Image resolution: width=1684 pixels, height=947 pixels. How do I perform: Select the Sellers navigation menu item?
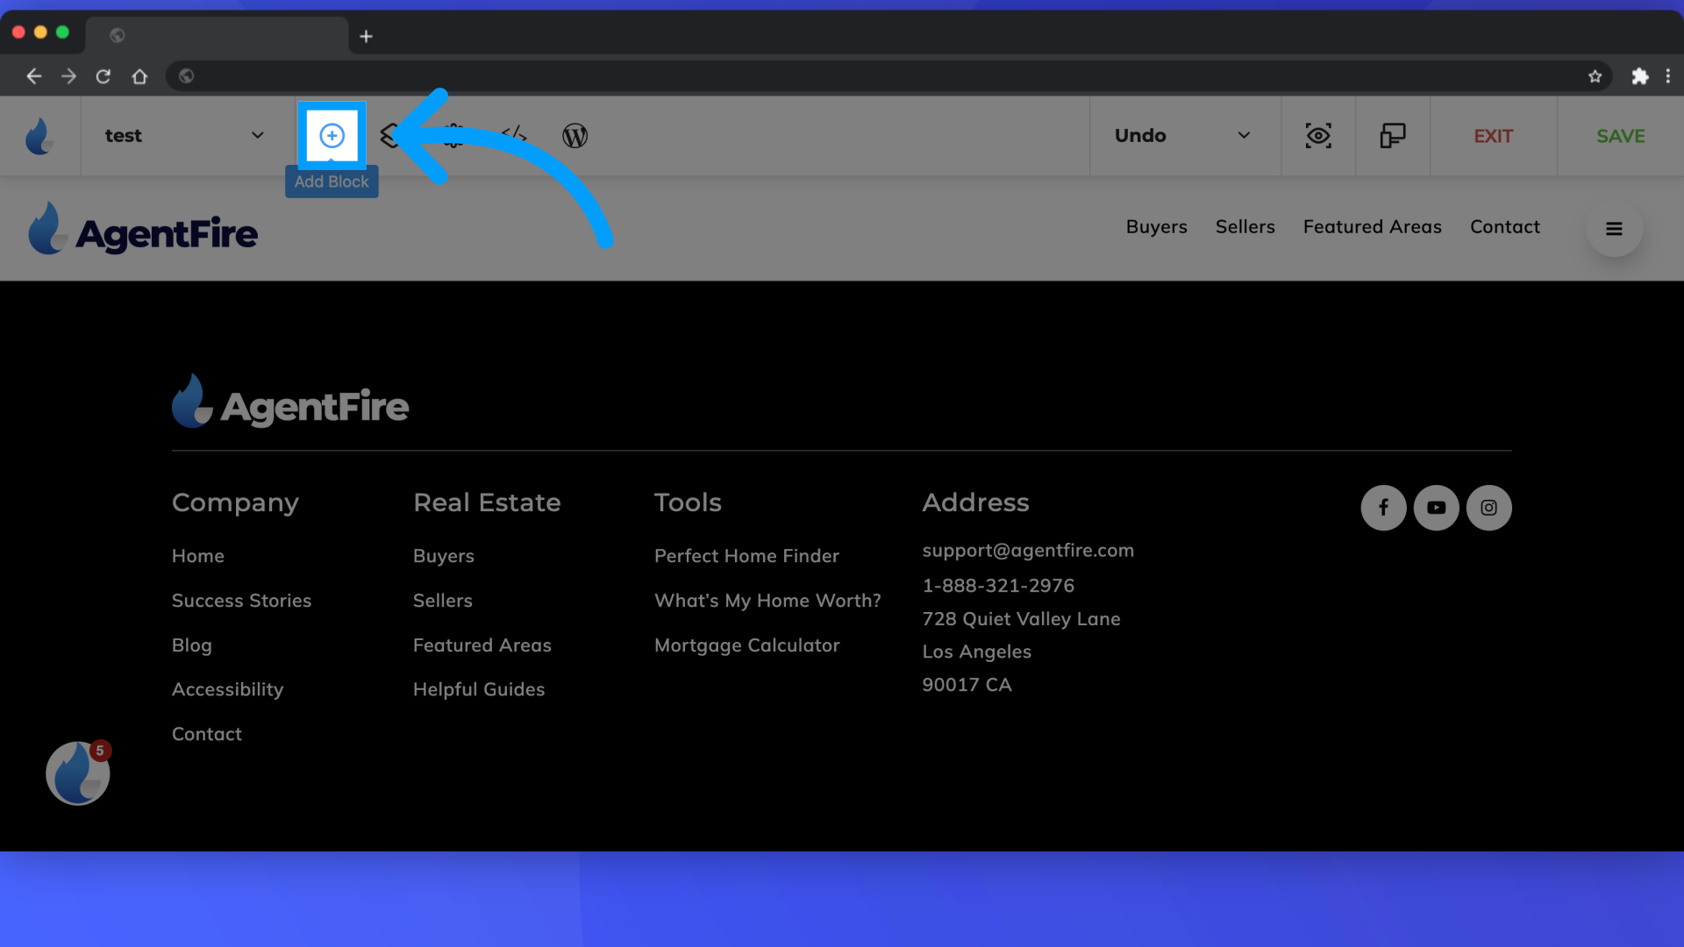pyautogui.click(x=1244, y=226)
